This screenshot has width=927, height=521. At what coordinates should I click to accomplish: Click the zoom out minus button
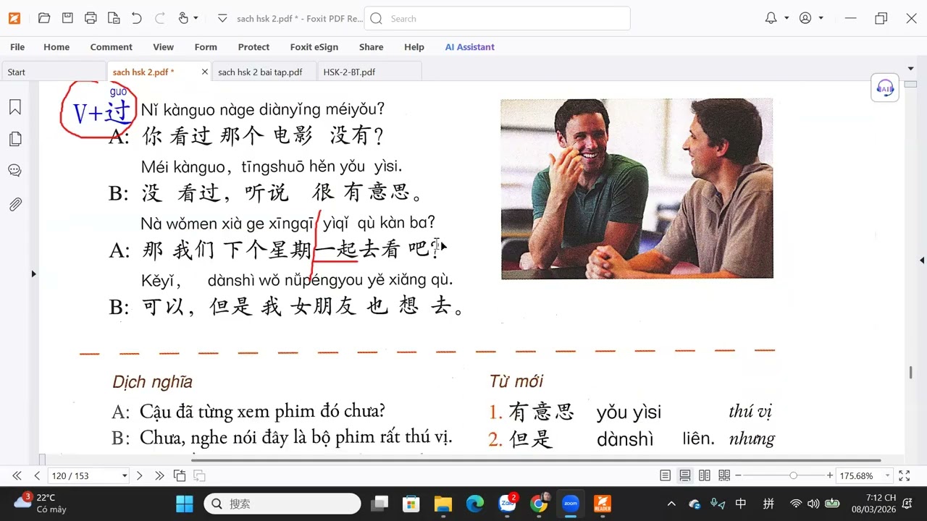(x=738, y=475)
